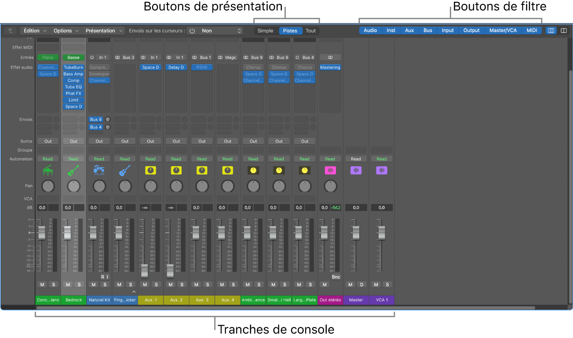Solo the Aux. 2 channel
This screenshot has width=573, height=338.
(x=182, y=284)
